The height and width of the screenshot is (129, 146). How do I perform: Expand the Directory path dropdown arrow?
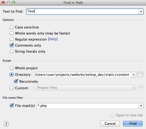click(x=134, y=75)
